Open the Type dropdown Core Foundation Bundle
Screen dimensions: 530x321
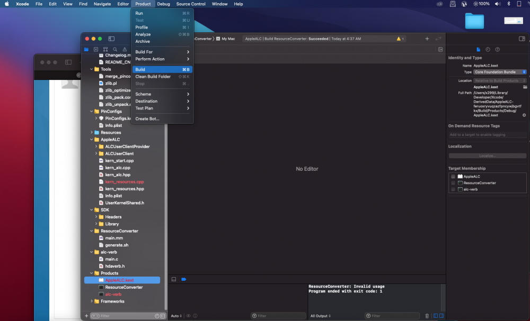(500, 72)
